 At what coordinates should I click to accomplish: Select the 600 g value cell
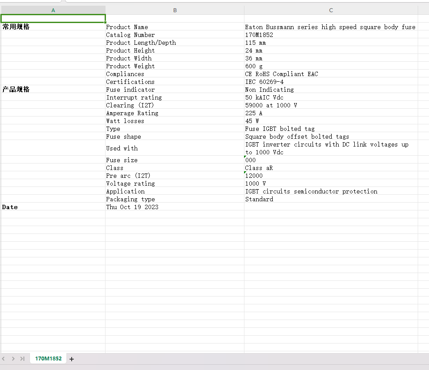(331, 66)
